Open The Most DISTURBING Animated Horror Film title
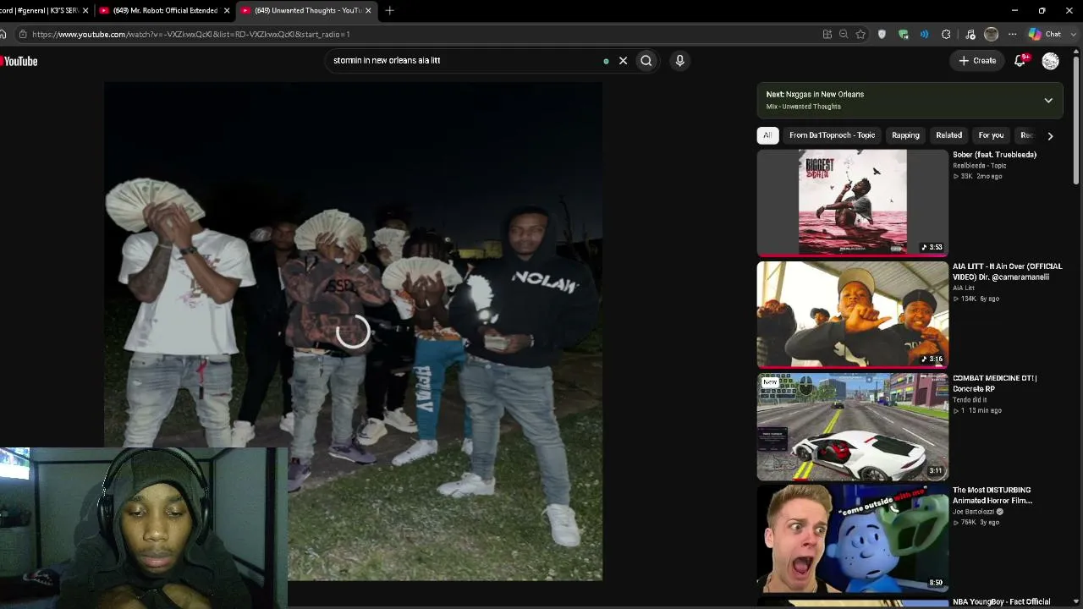This screenshot has width=1083, height=609. [x=992, y=495]
